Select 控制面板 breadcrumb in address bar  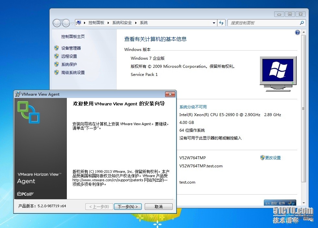pyautogui.click(x=96, y=23)
